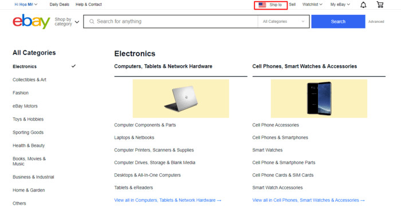Select the Sporting Goods category
This screenshot has height=211, width=401.
[x=28, y=133]
